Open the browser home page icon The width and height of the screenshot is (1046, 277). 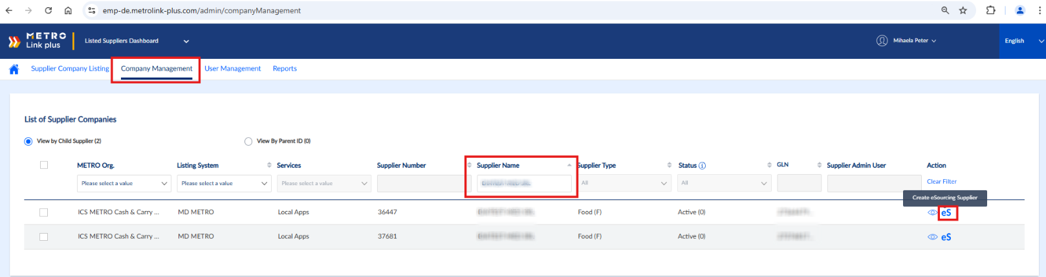68,10
